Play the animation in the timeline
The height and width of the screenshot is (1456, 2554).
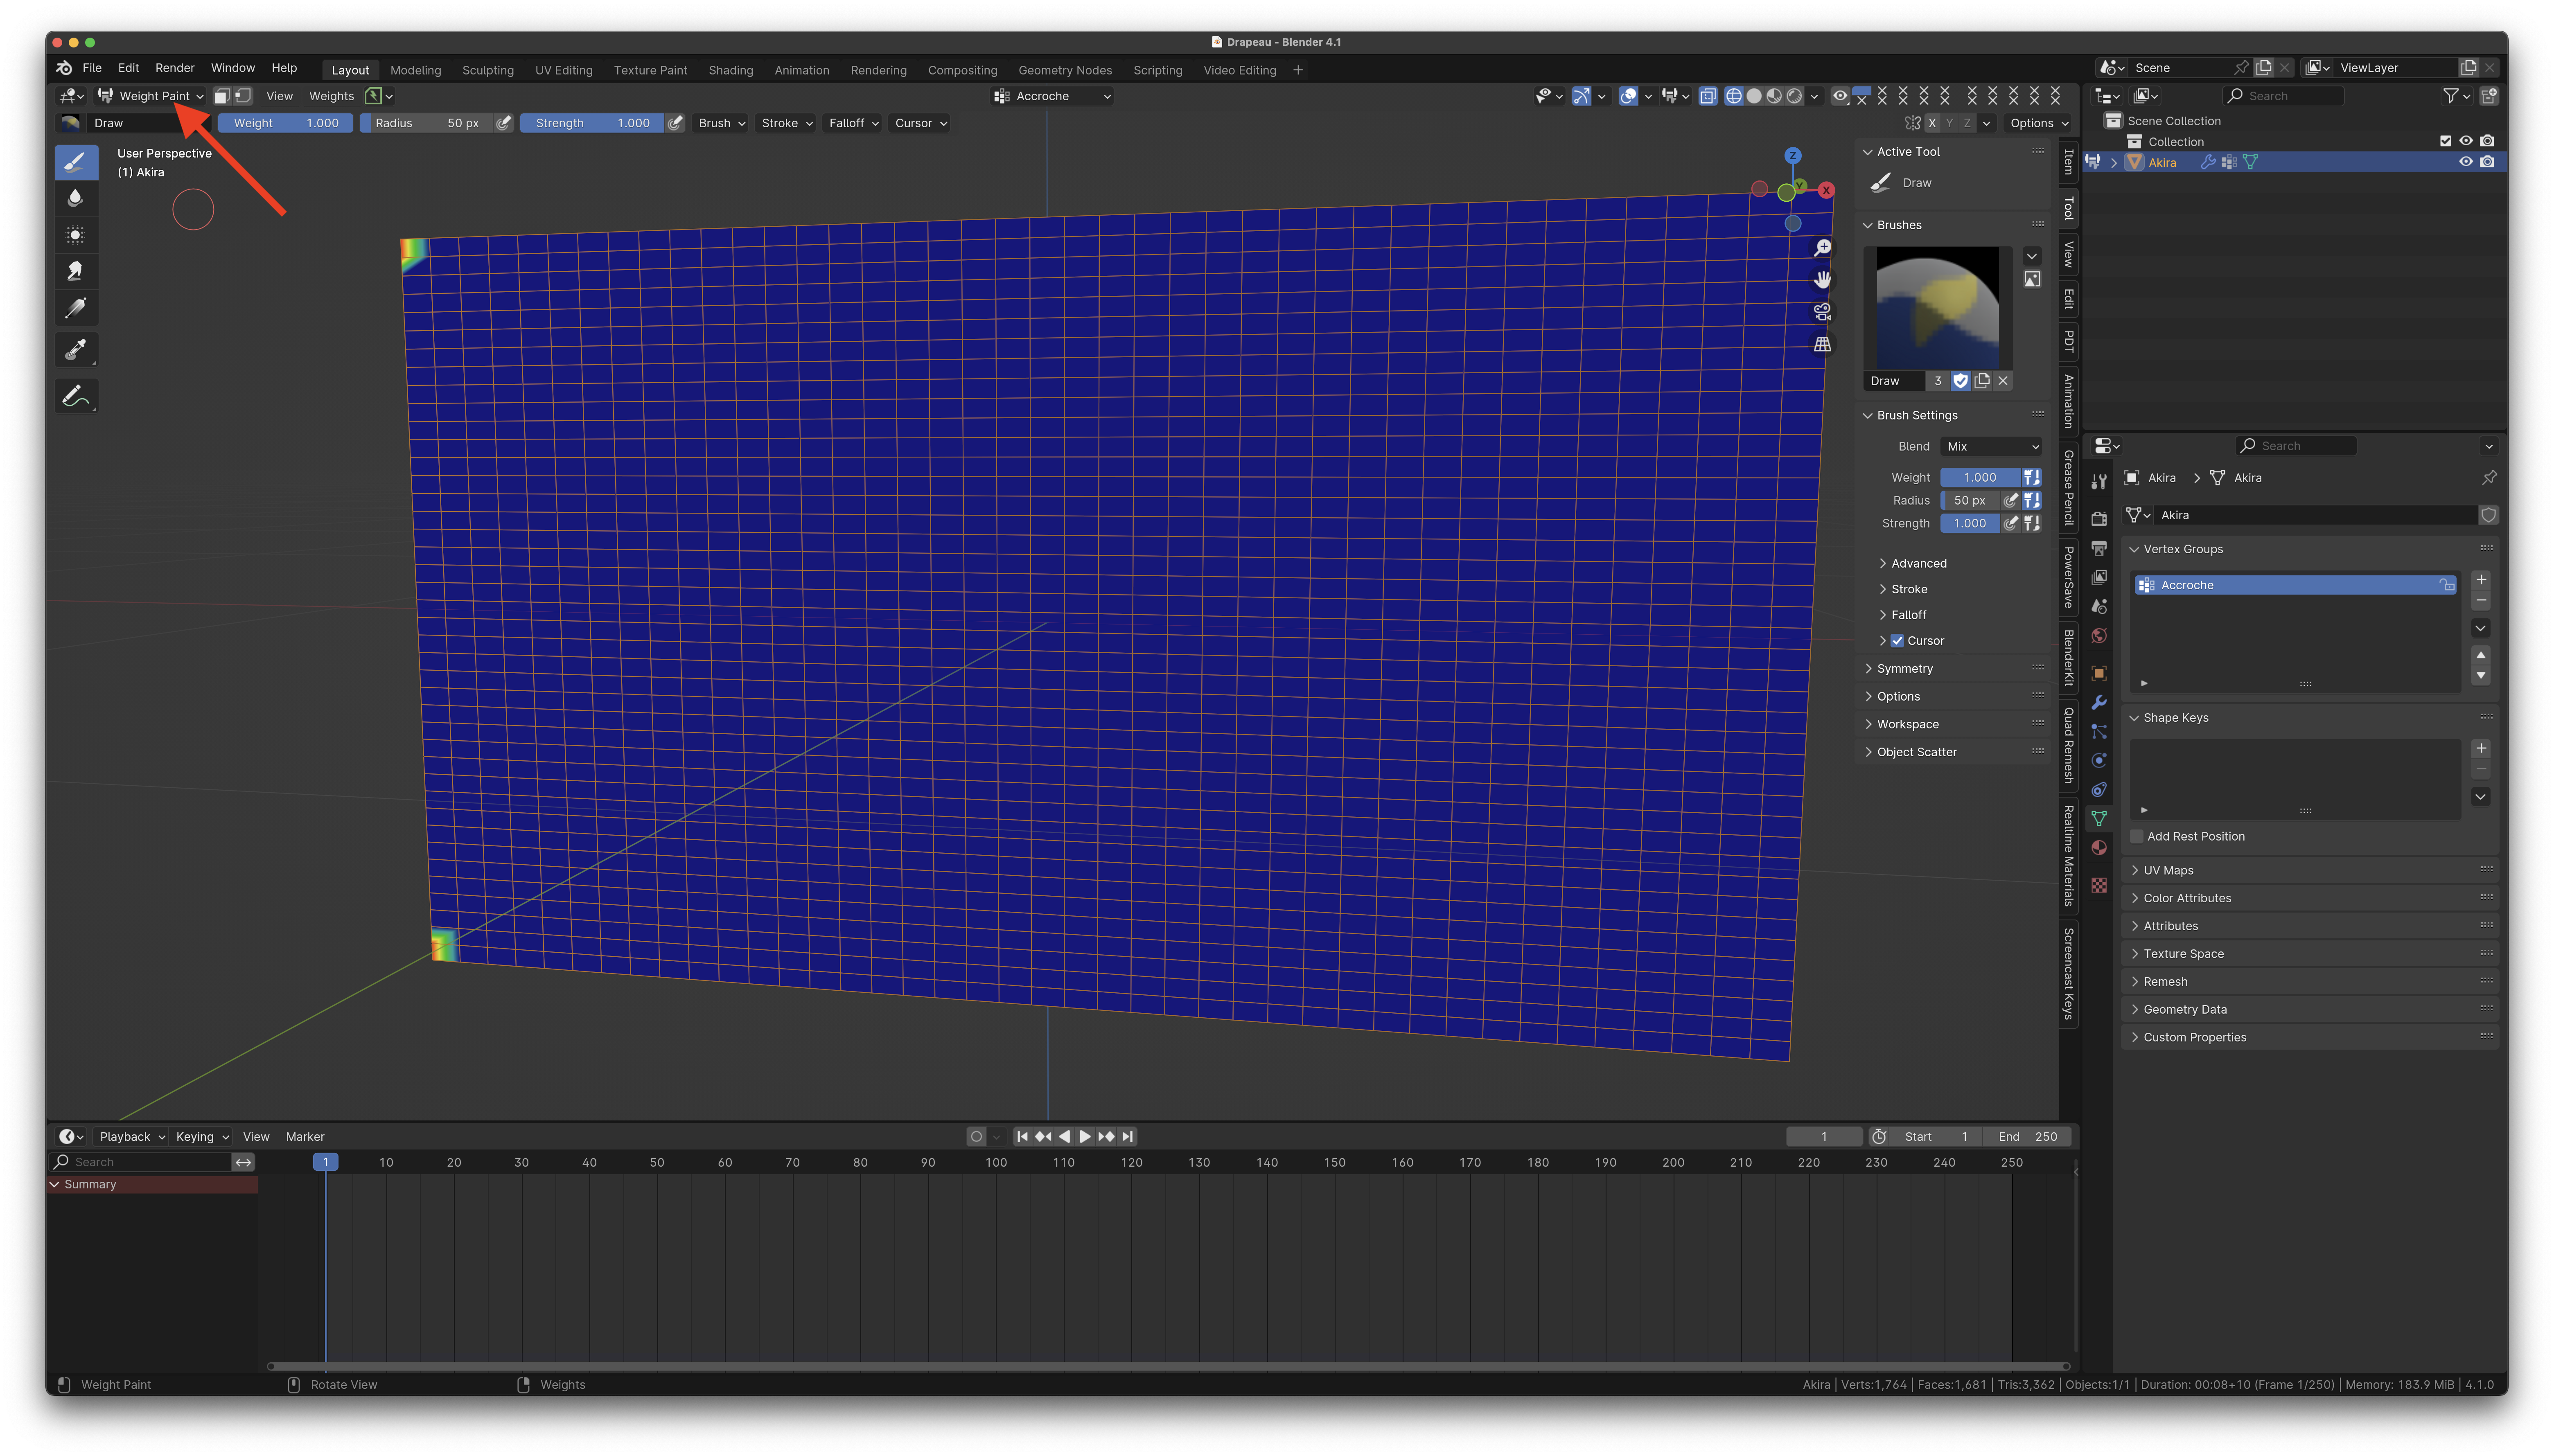pyautogui.click(x=1085, y=1137)
